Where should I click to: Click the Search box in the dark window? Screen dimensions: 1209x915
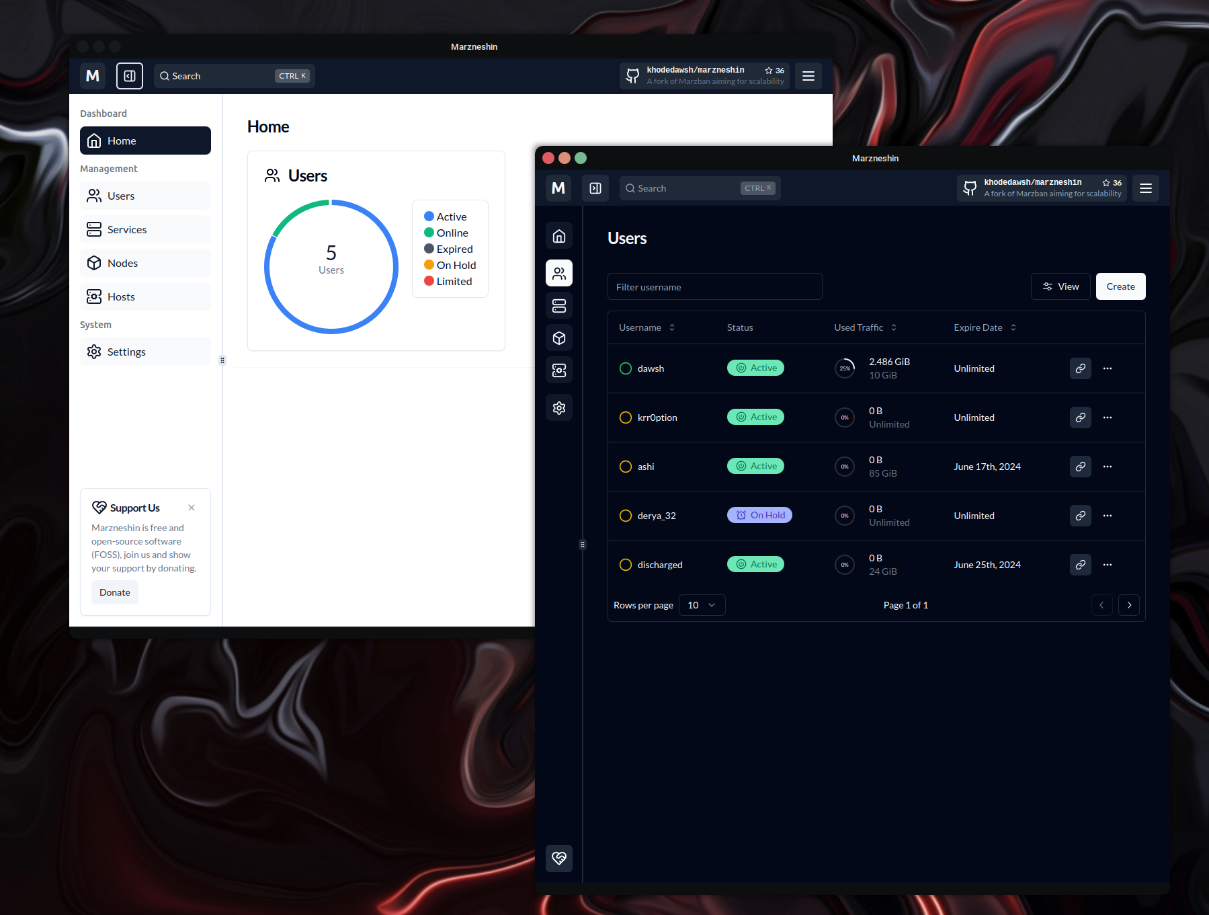(x=700, y=188)
